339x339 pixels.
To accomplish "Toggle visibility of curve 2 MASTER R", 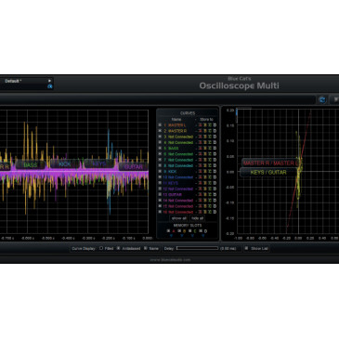I will click(x=160, y=131).
